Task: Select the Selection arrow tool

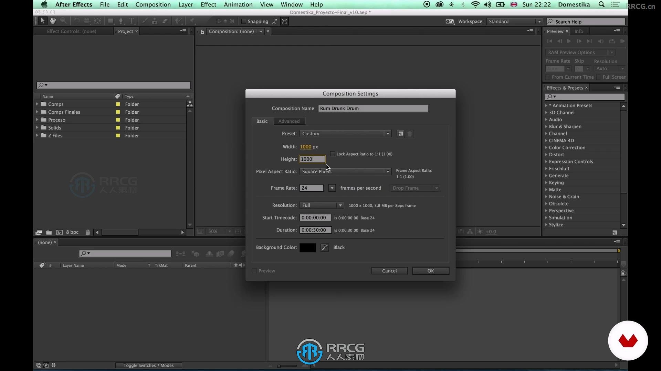Action: pyautogui.click(x=43, y=21)
